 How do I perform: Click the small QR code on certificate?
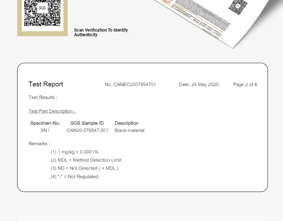(x=238, y=7)
